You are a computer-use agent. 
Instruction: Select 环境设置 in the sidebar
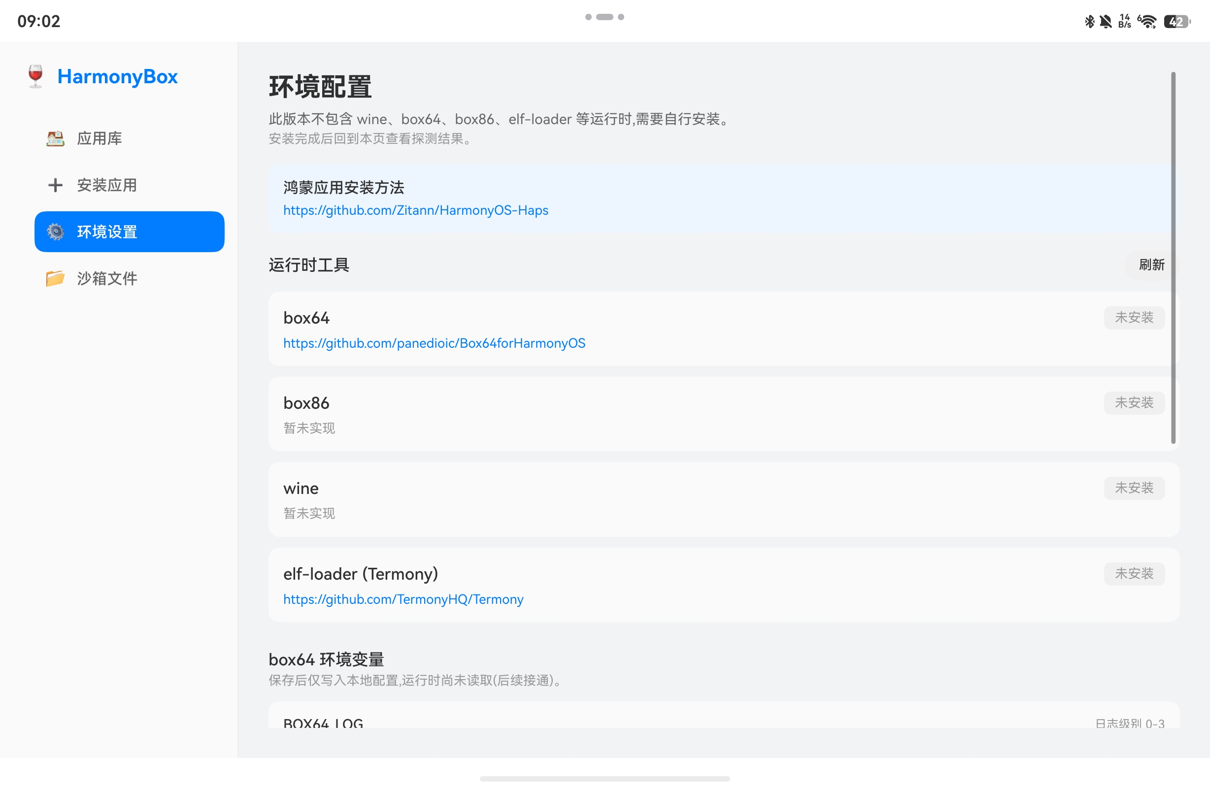(129, 232)
